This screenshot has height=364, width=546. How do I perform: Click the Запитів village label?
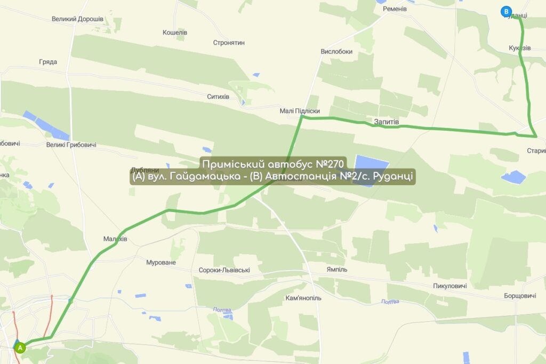pos(387,122)
